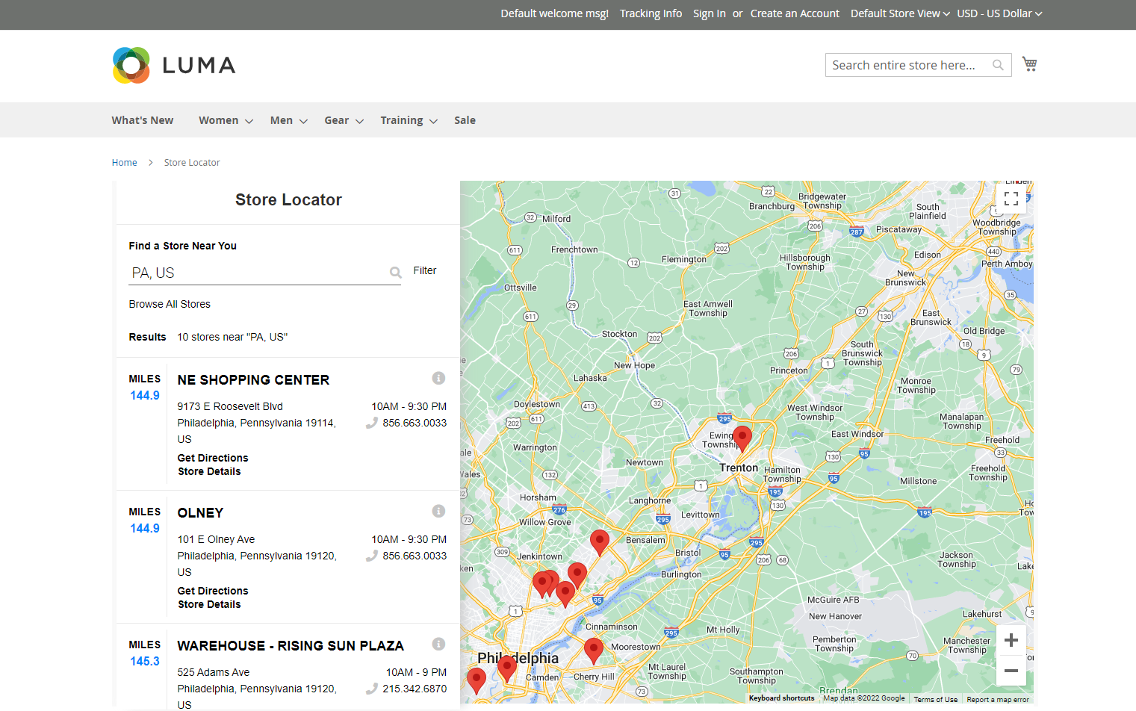The image size is (1136, 711).
Task: Open the USD - US Dollar currency switcher
Action: click(x=999, y=13)
